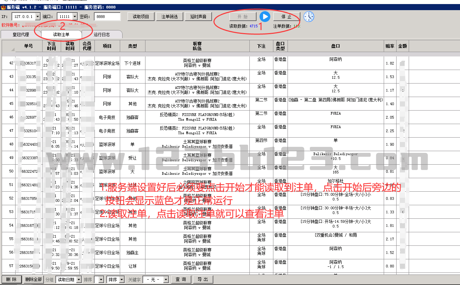460x285 pixels.
Task: Click inside the 密码 password field
Action: pos(107,17)
